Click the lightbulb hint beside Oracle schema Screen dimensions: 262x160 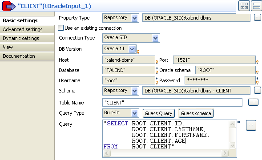[257, 72]
